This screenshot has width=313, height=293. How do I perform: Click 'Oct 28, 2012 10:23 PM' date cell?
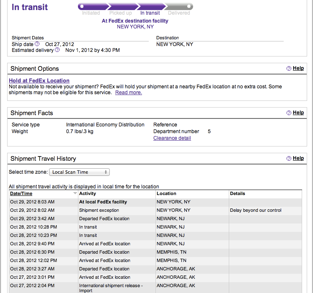(x=34, y=235)
